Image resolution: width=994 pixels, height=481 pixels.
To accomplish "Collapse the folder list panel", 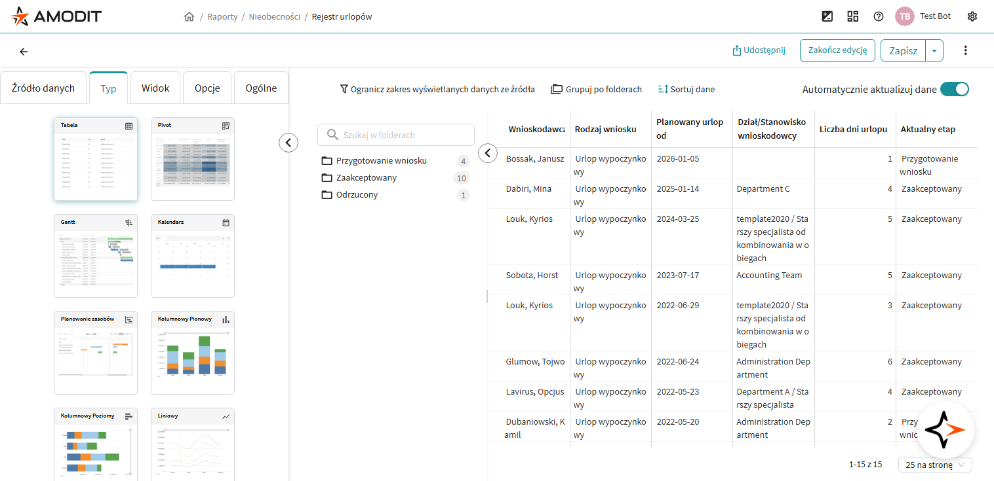I will 488,152.
